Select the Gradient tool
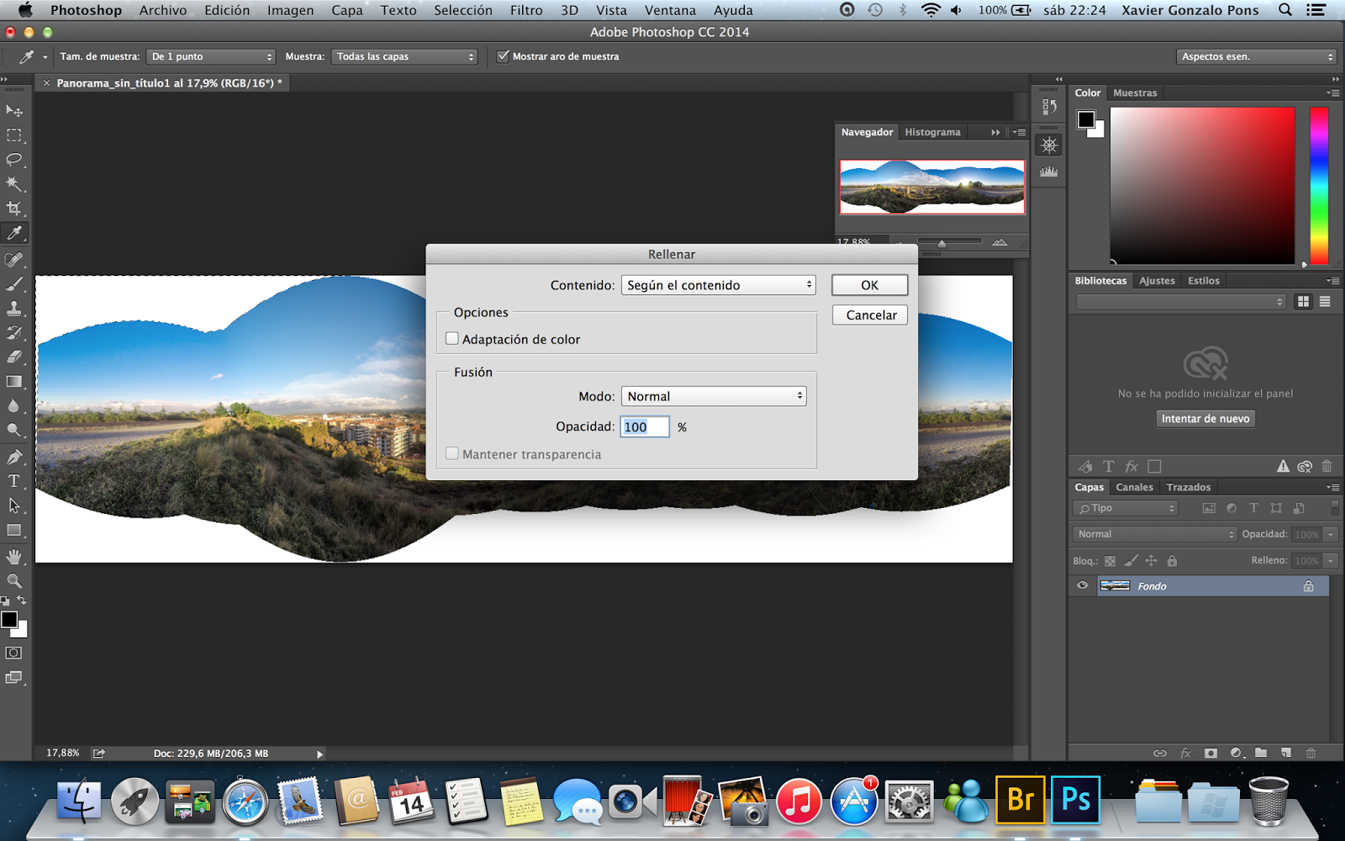 (14, 382)
